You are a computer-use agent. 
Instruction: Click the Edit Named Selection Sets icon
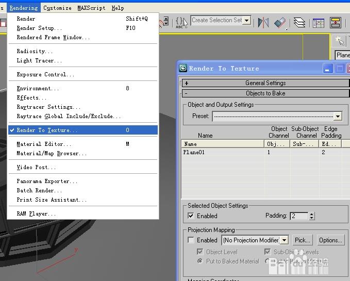click(x=181, y=23)
